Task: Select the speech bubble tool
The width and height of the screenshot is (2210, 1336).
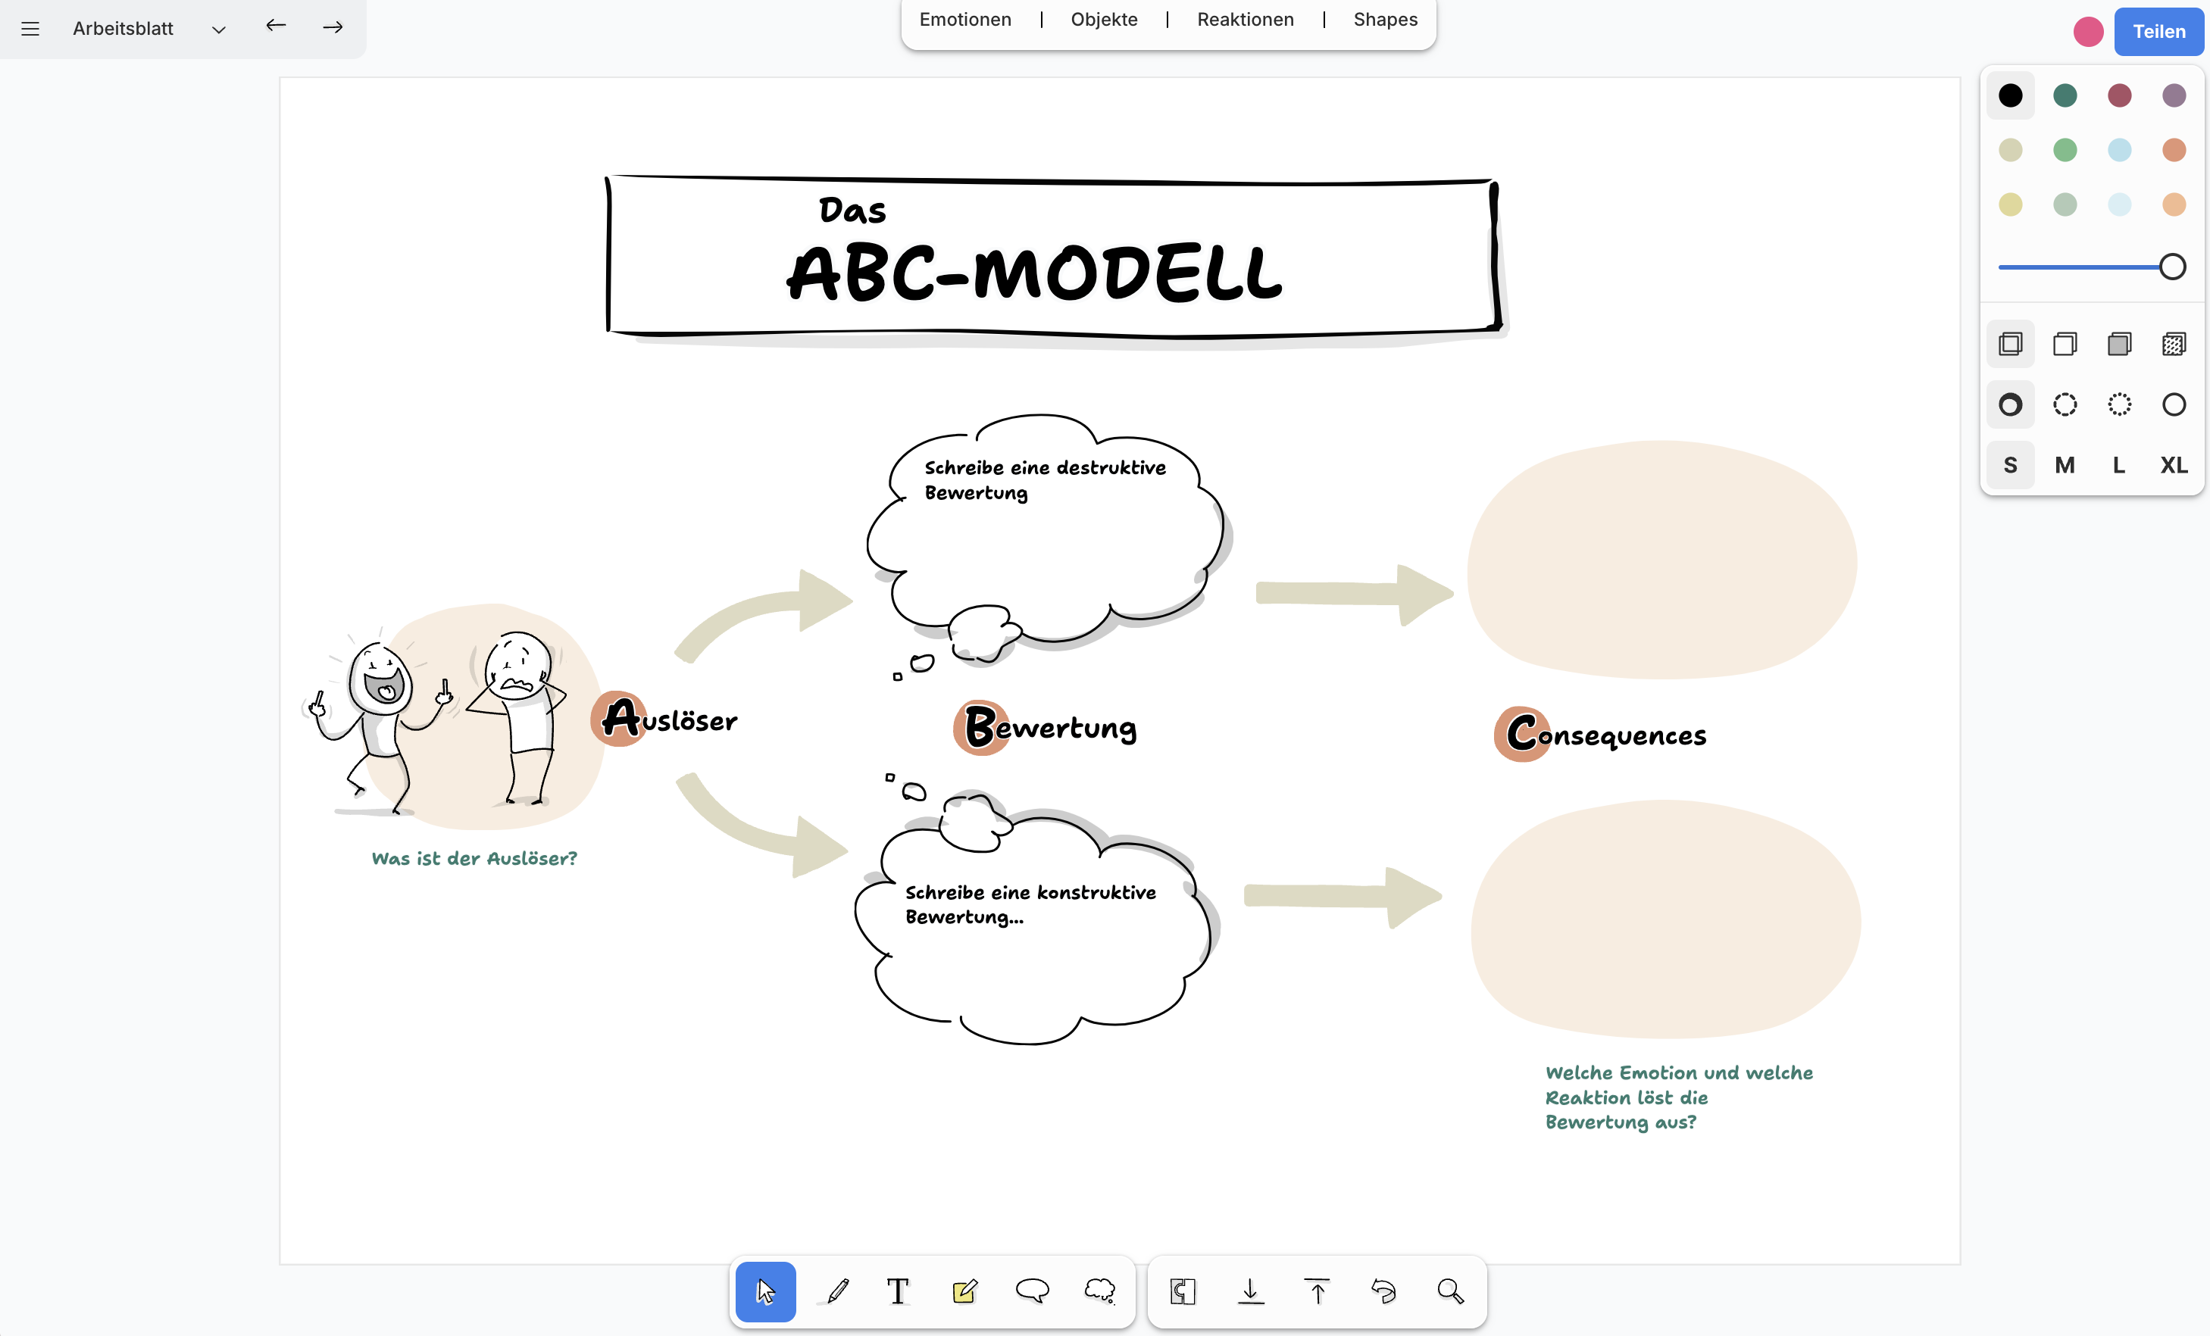Action: pyautogui.click(x=1033, y=1291)
